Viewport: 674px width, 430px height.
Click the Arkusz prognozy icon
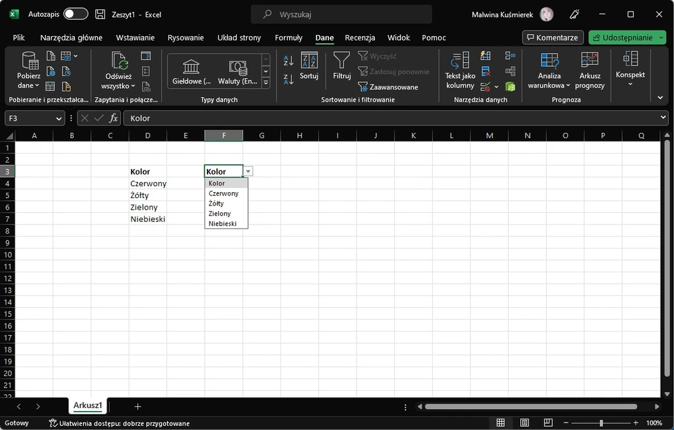point(590,71)
